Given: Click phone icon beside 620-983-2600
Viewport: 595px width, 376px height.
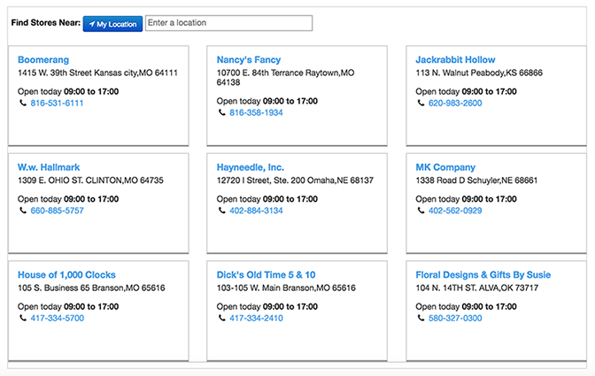Looking at the screenshot, I should click(421, 103).
